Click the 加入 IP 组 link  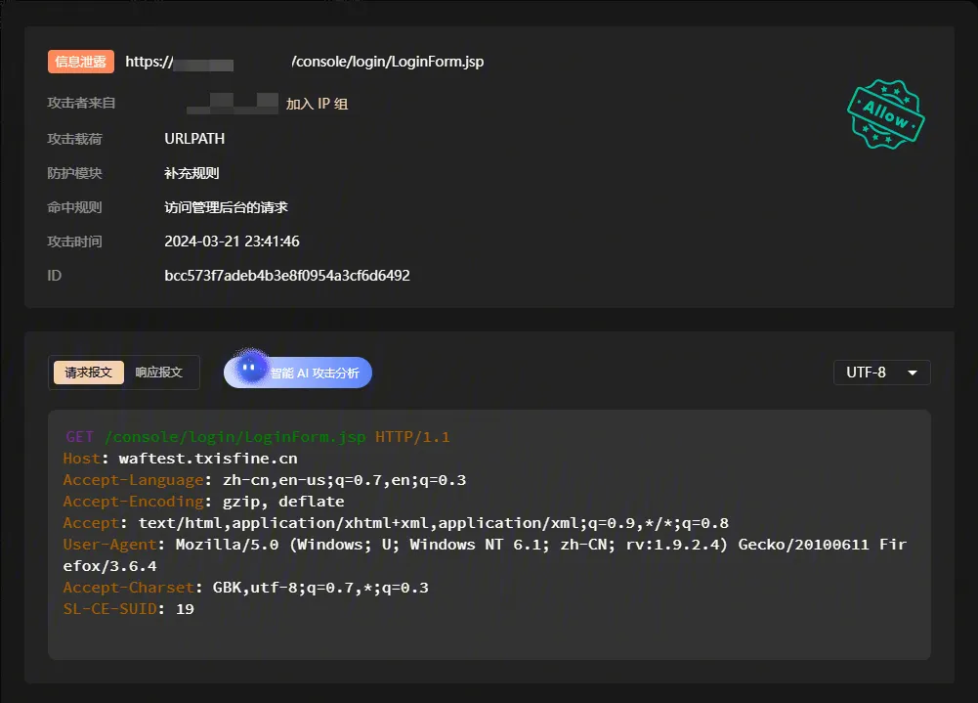[317, 104]
